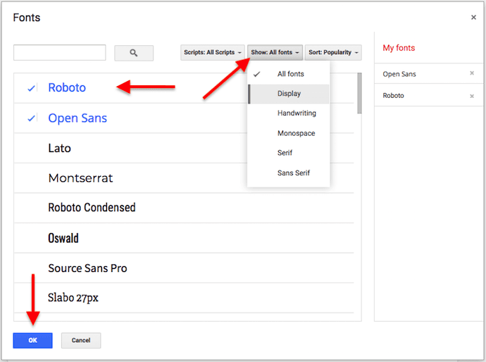Pick Serif in the font filter menu
Viewport: 486px width, 362px height.
pyautogui.click(x=285, y=153)
